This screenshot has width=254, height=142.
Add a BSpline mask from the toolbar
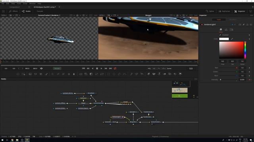point(125,74)
